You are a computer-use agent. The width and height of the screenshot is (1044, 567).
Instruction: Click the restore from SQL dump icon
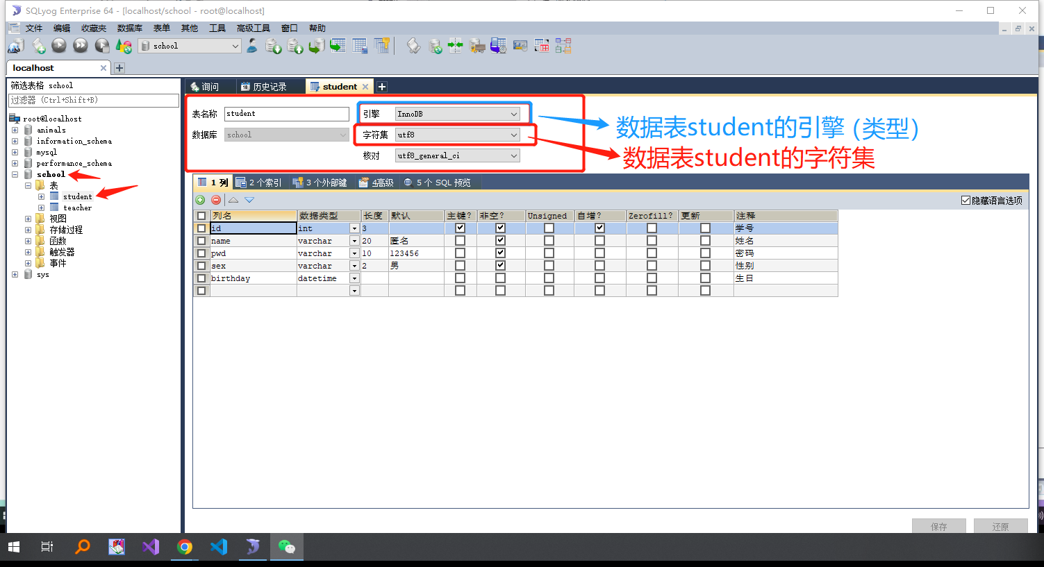coord(316,46)
